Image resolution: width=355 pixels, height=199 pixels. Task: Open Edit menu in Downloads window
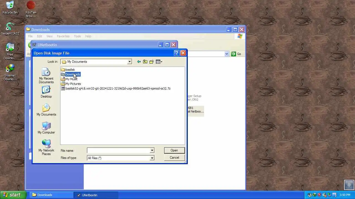[39, 36]
